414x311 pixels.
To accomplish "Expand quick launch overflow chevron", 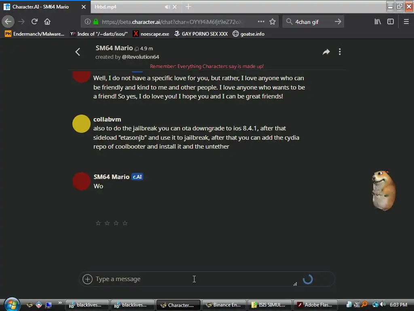I will [60, 303].
